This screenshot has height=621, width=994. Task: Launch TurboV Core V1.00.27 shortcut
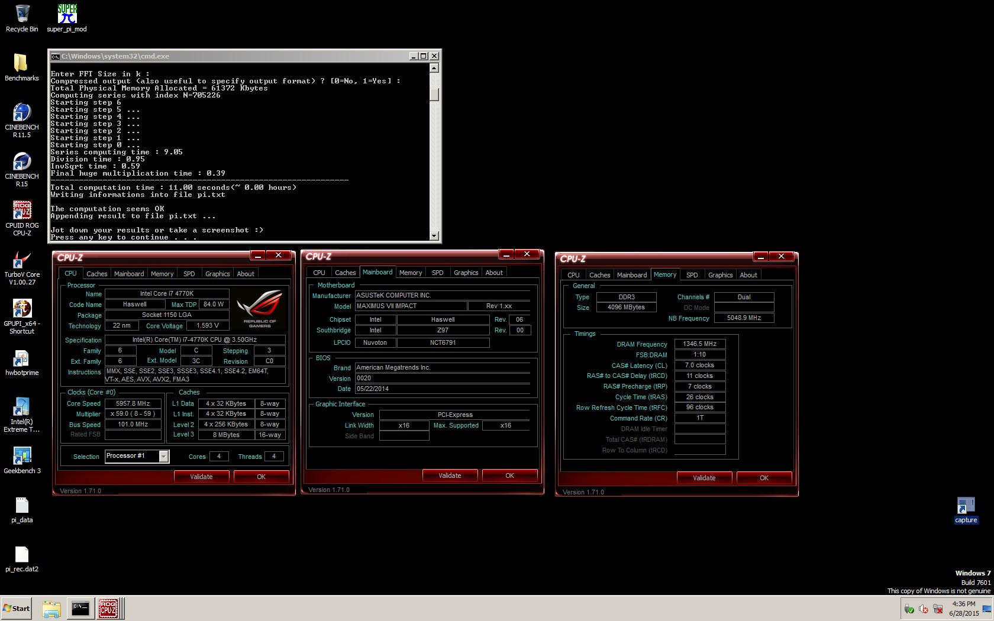pos(22,267)
